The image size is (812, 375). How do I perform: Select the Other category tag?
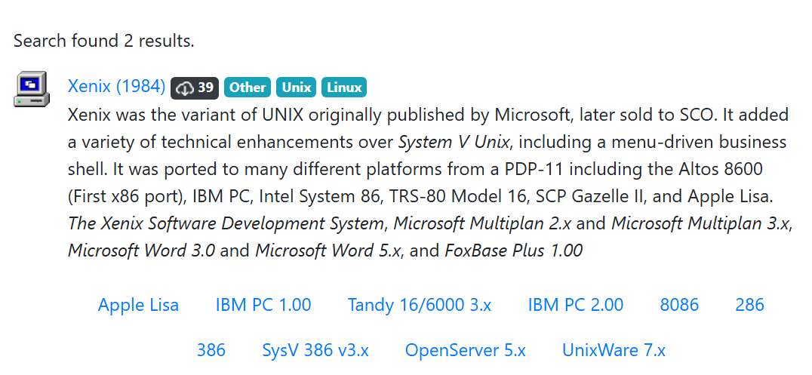(x=248, y=88)
